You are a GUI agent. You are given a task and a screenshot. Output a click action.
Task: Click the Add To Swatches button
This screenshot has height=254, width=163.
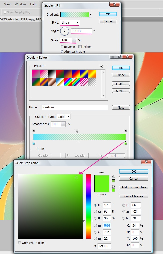134,187
